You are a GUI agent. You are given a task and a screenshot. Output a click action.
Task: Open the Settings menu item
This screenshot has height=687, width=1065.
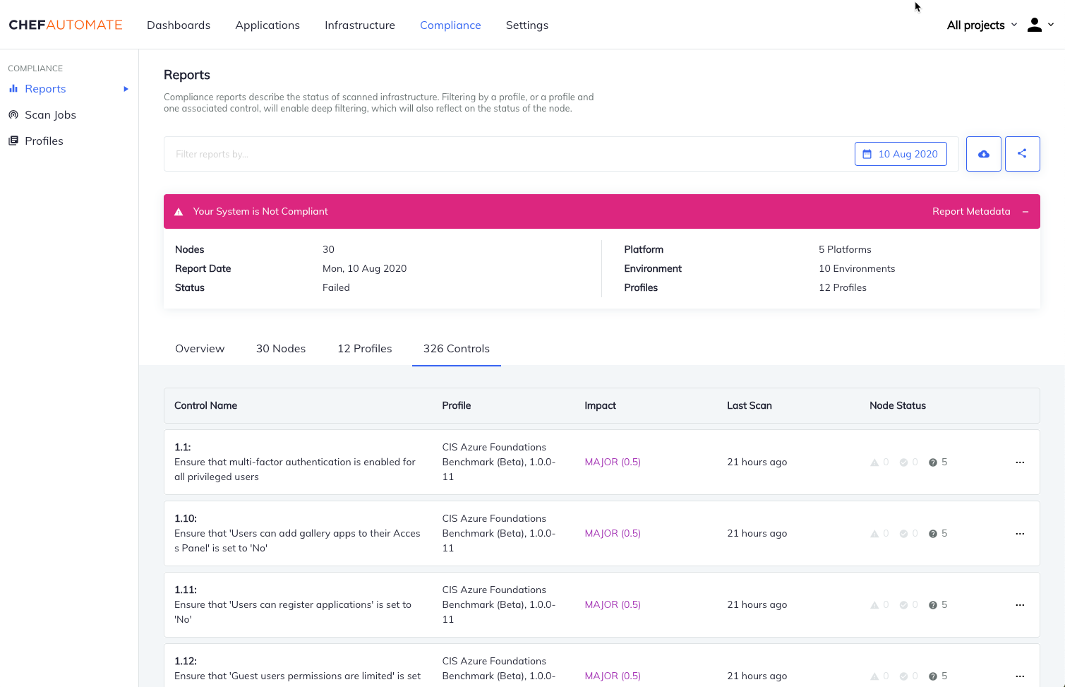pos(527,25)
